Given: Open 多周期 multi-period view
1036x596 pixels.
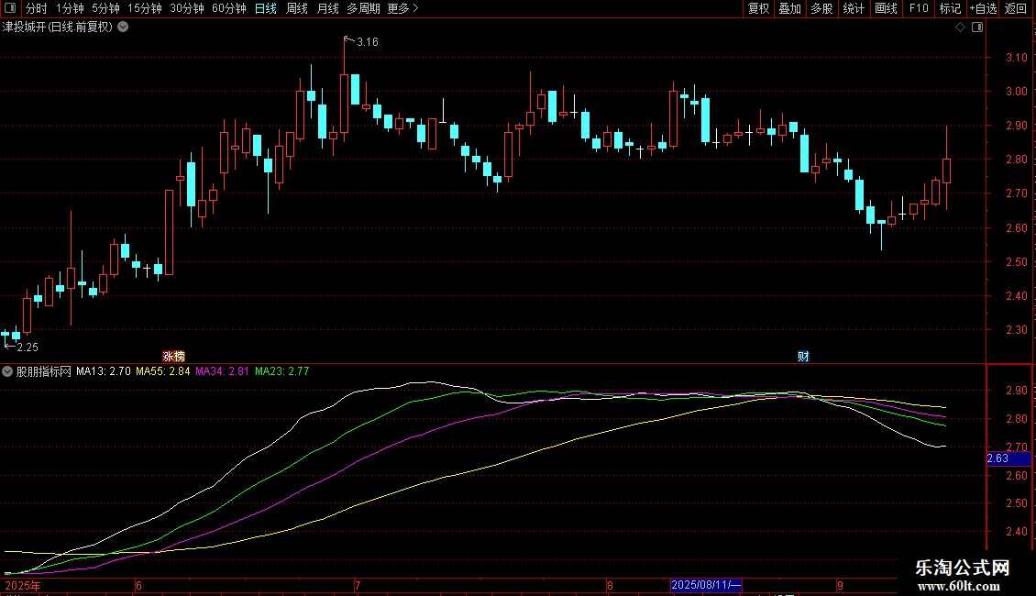Looking at the screenshot, I should [x=363, y=8].
